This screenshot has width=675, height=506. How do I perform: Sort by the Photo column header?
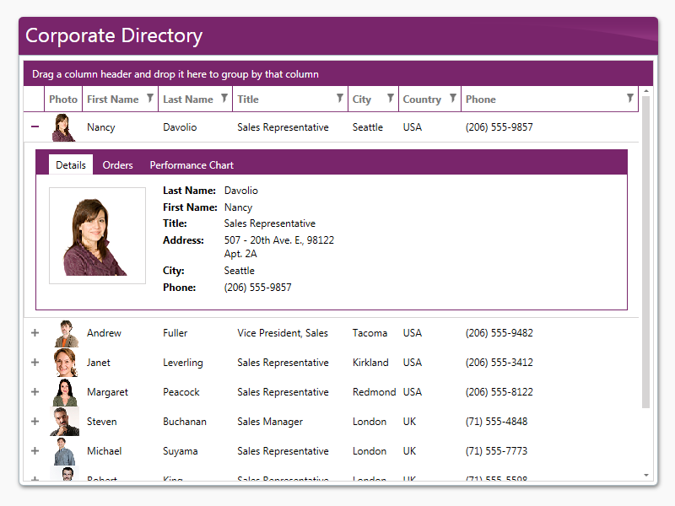click(63, 100)
